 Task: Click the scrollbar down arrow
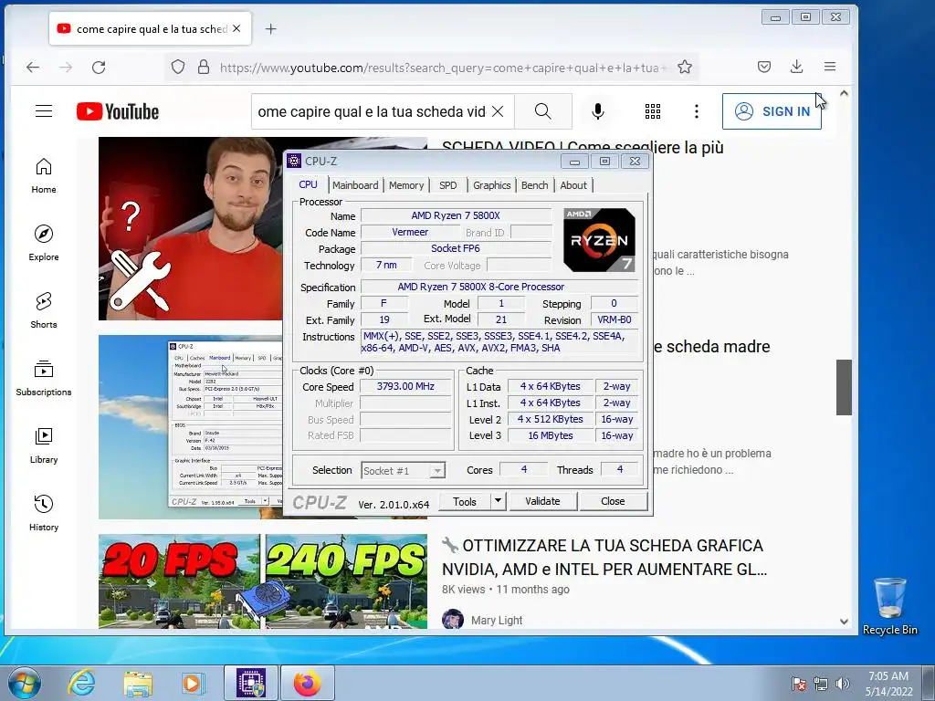[x=844, y=621]
